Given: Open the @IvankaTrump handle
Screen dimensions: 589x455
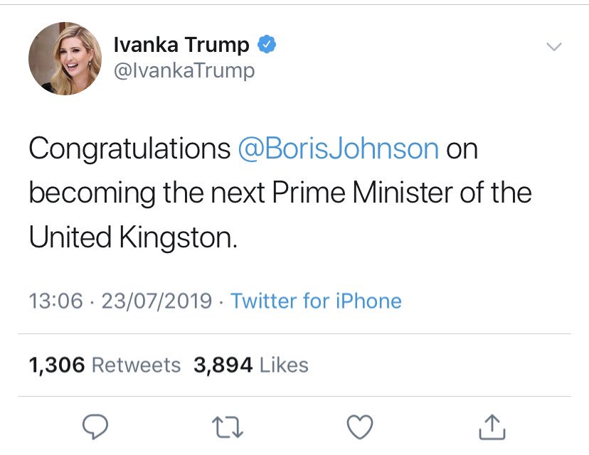Looking at the screenshot, I should coord(184,71).
